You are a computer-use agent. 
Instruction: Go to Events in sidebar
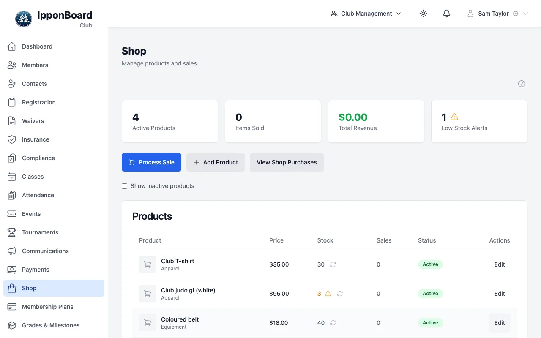[54, 214]
